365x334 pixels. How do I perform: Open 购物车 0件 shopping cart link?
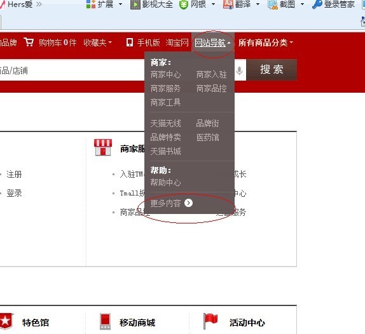pyautogui.click(x=57, y=43)
